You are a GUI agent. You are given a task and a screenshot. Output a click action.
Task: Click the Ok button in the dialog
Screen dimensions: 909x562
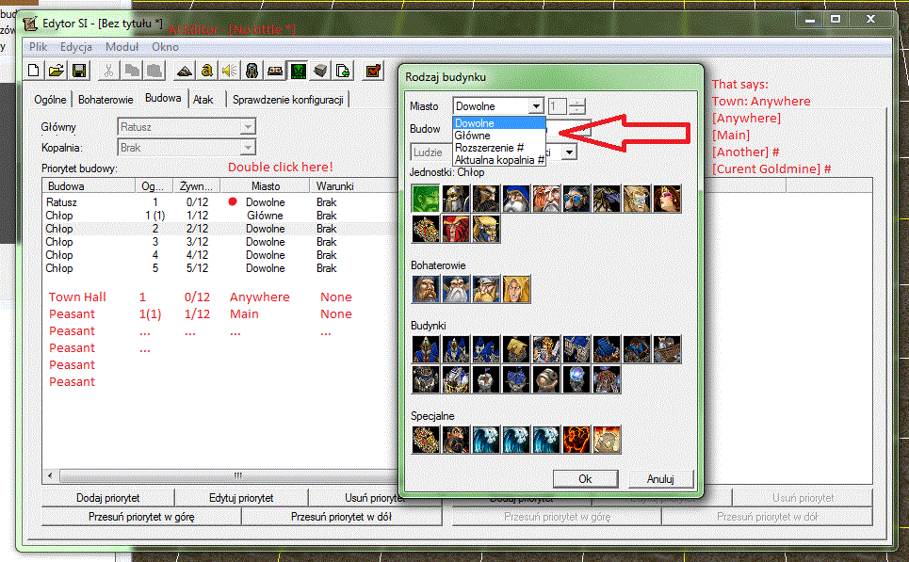click(x=585, y=478)
